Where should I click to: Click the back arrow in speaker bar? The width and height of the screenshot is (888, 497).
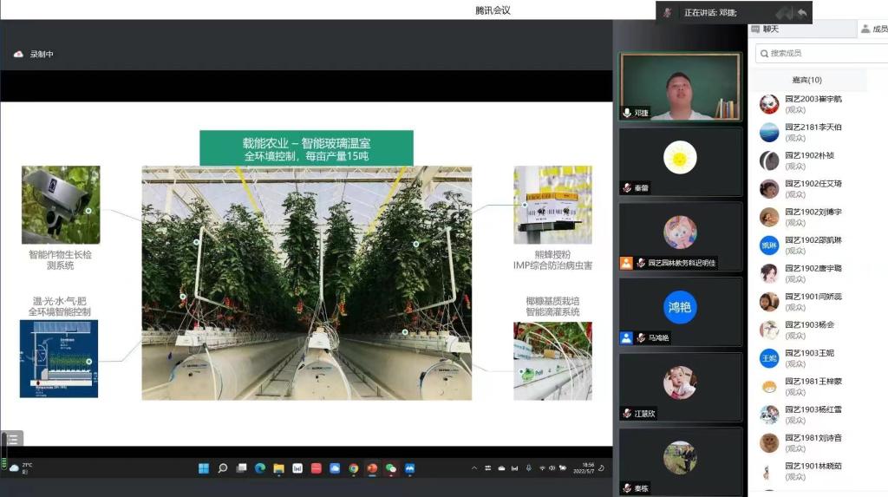[802, 12]
